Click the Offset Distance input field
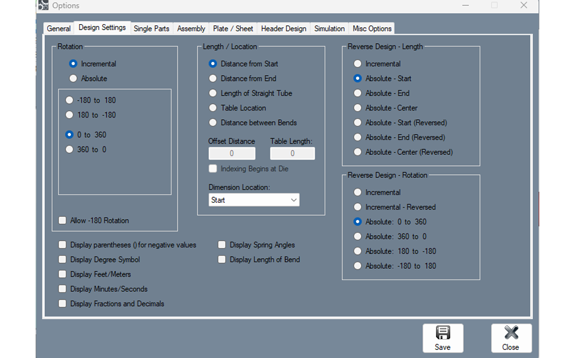The width and height of the screenshot is (575, 358). click(x=232, y=154)
